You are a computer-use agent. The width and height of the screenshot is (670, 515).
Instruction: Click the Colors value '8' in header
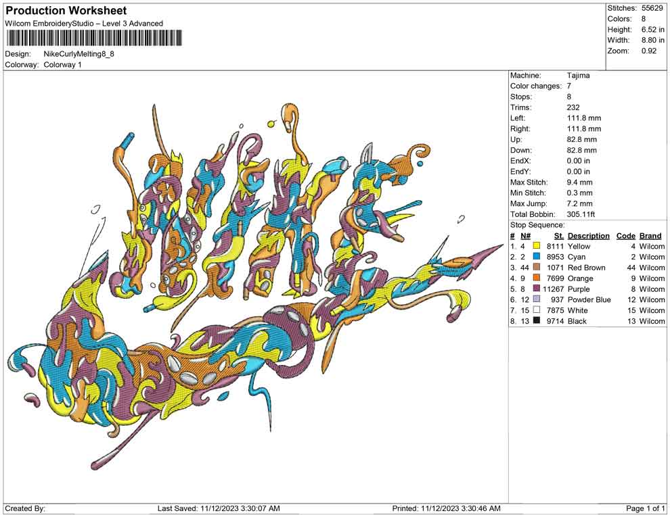tap(644, 19)
